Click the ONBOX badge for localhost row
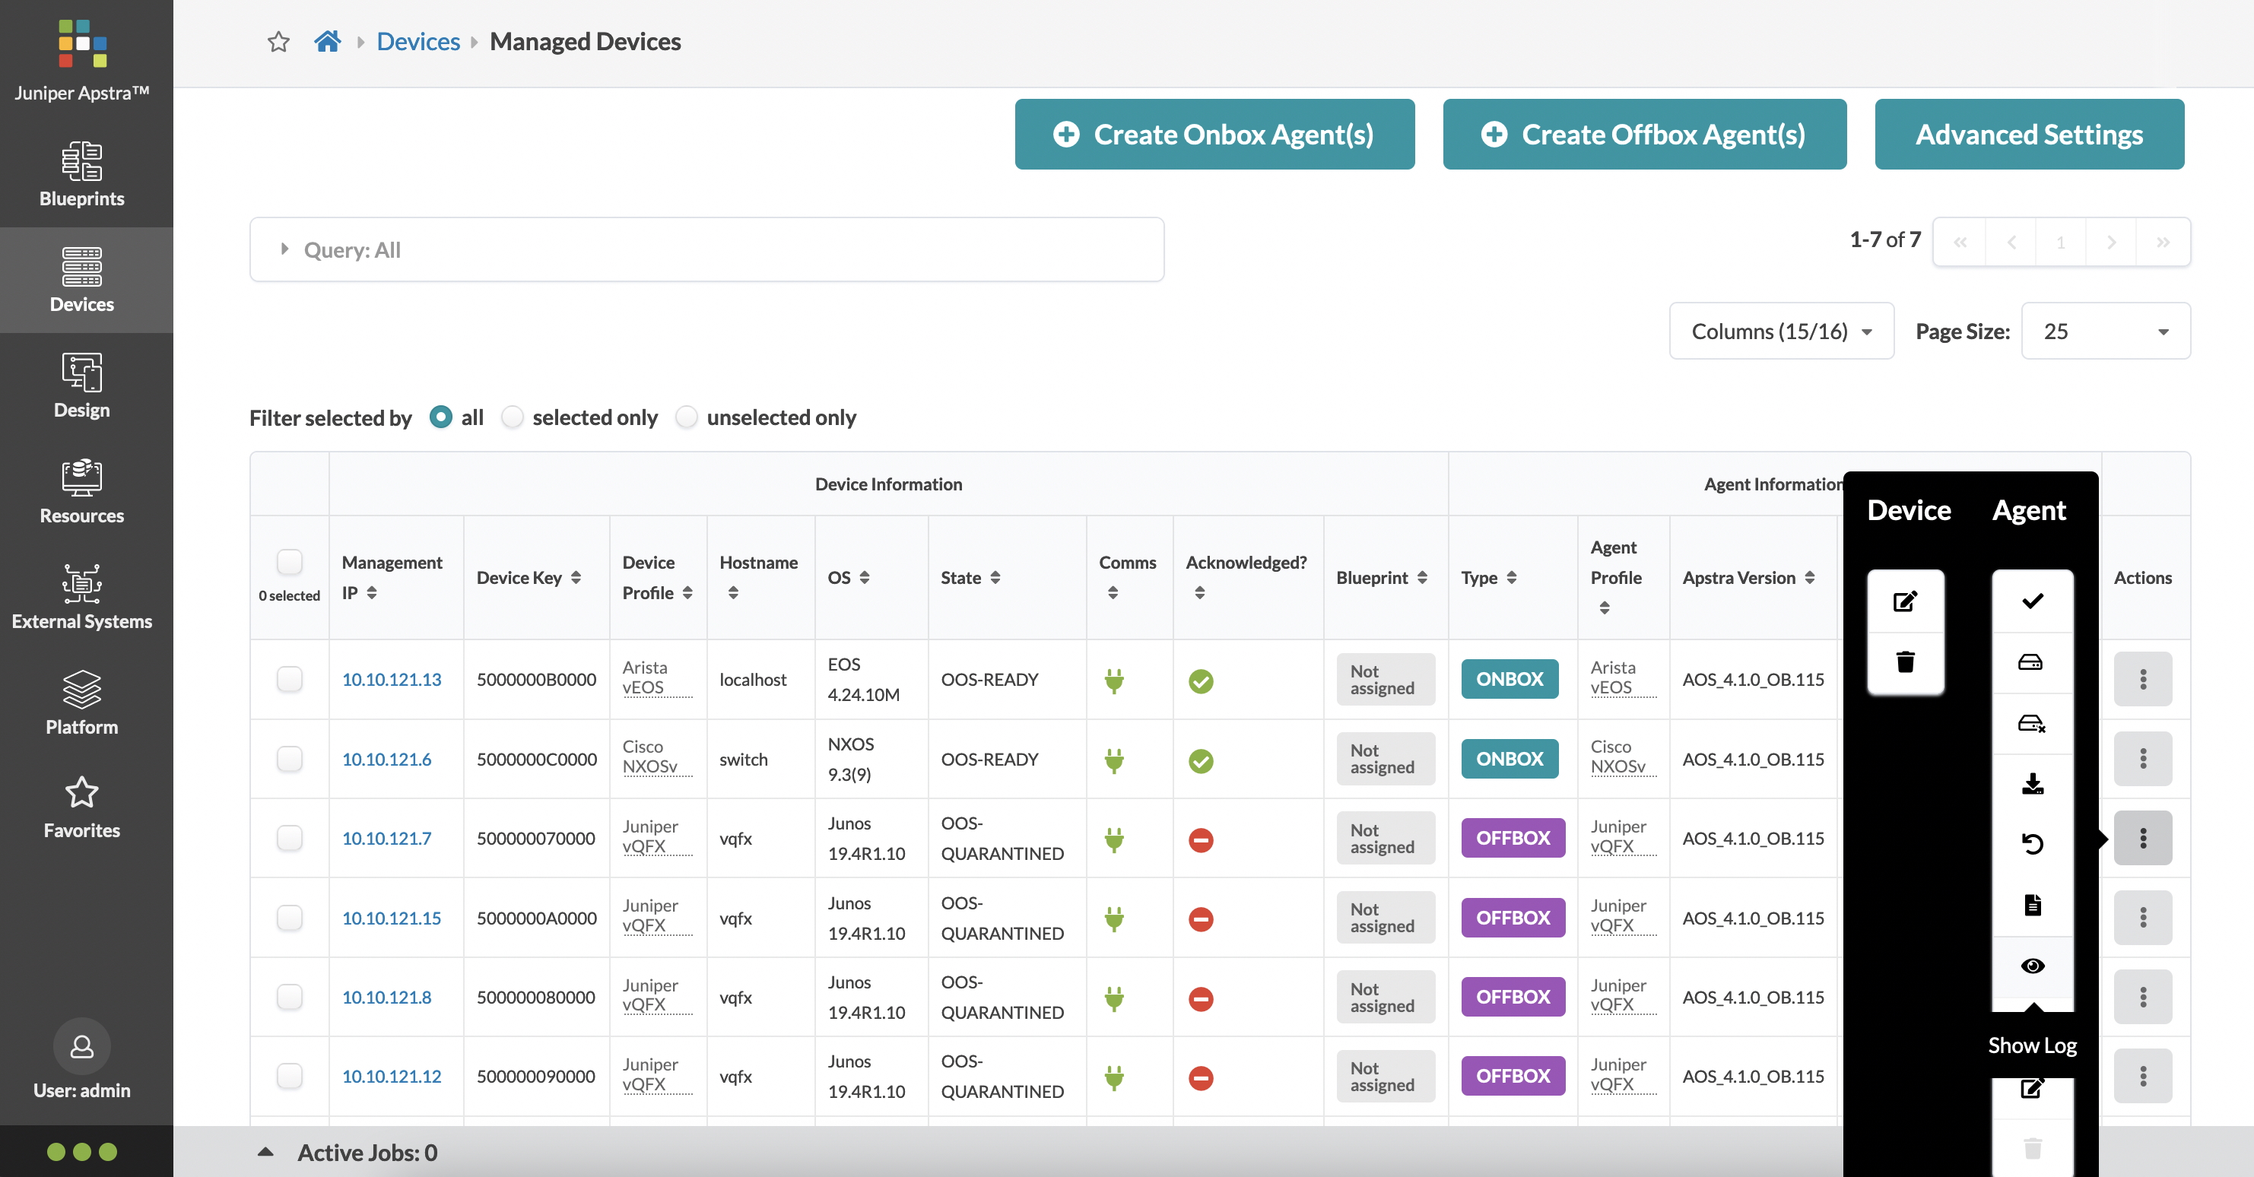 pyautogui.click(x=1510, y=679)
